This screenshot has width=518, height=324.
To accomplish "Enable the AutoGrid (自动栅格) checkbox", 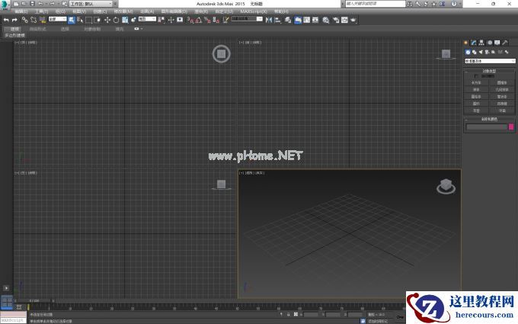I will [x=475, y=76].
